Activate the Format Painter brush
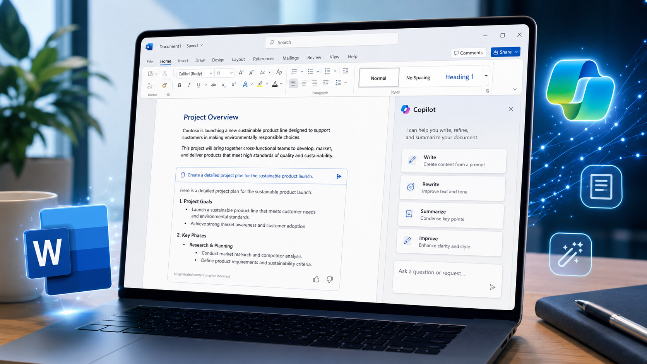Screen dimensions: 647x364 (x=164, y=85)
